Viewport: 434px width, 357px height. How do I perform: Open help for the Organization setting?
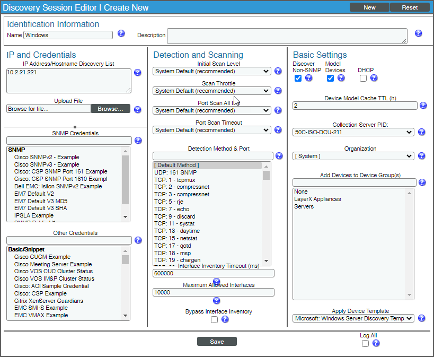(x=422, y=156)
